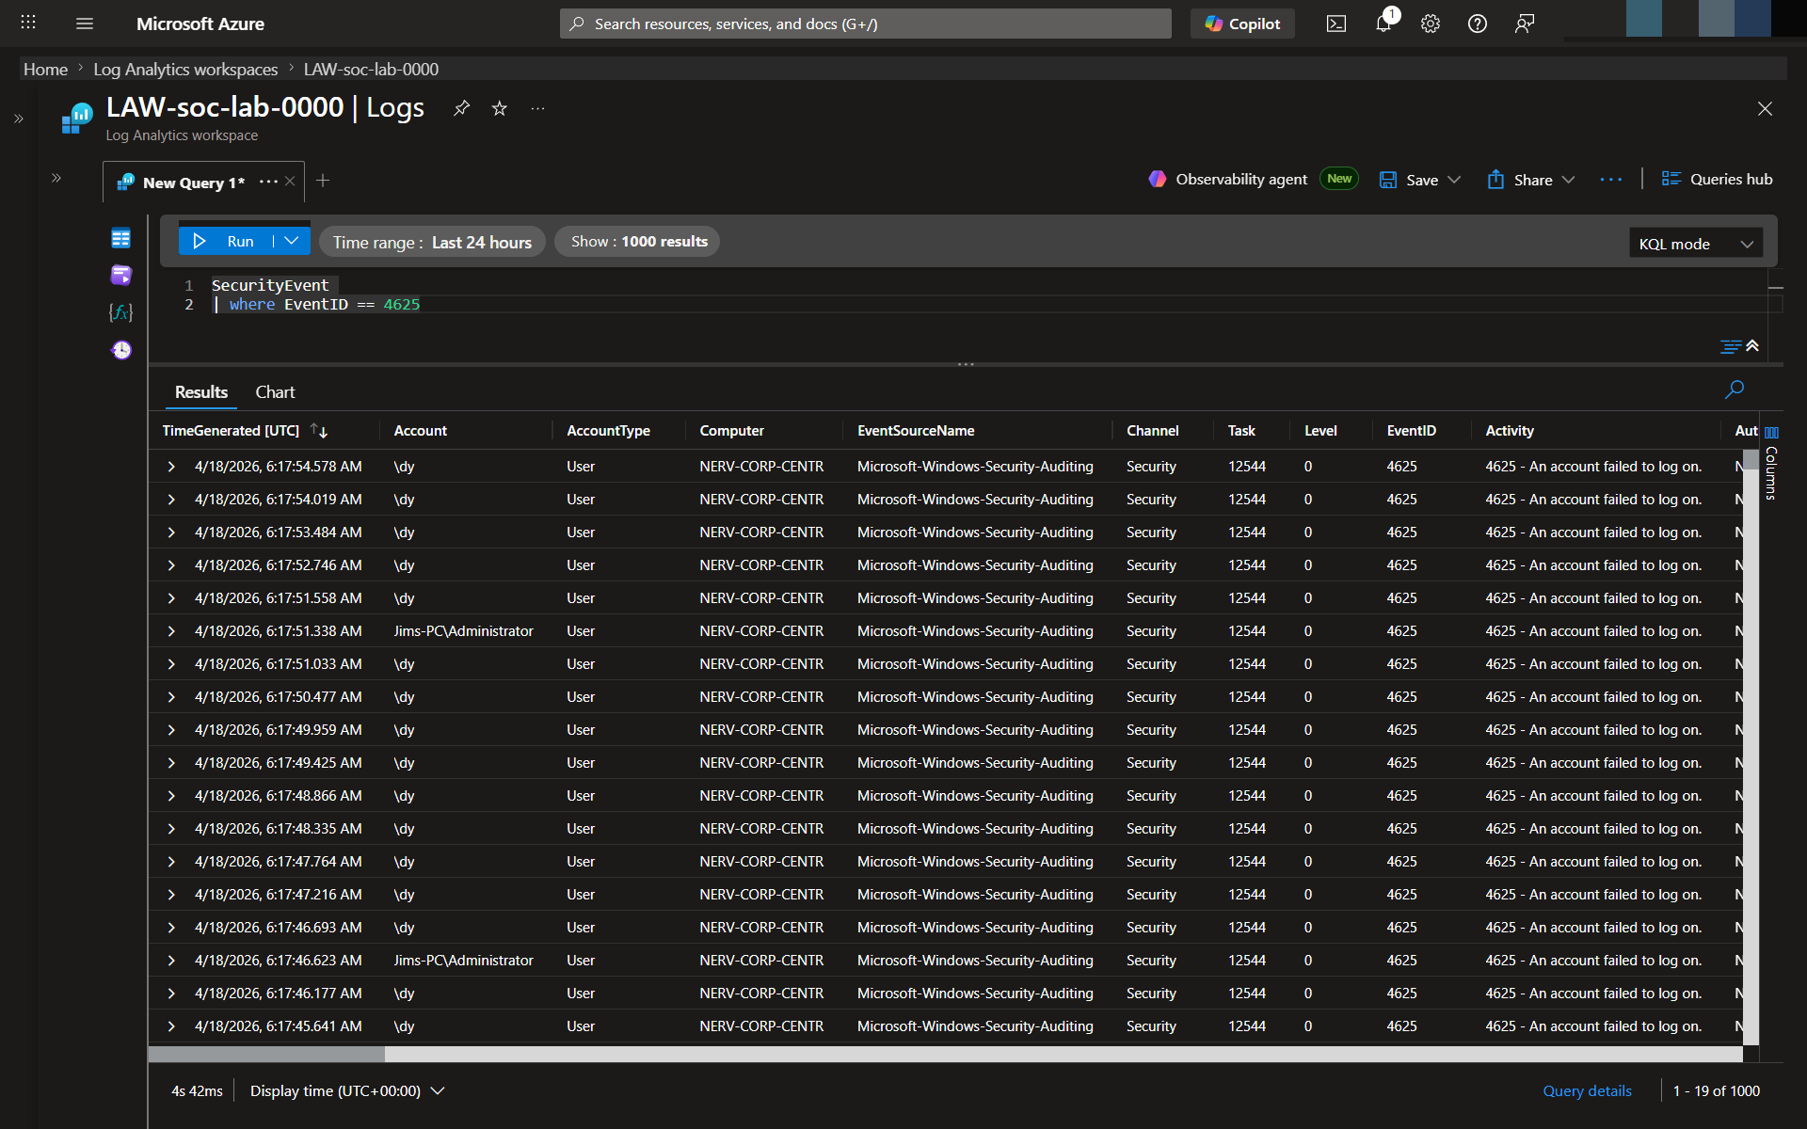1807x1129 pixels.
Task: Collapse the query editor with chevrons
Action: [x=1751, y=346]
